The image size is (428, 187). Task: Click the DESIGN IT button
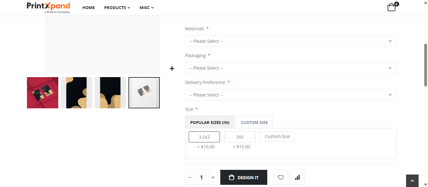(x=244, y=177)
